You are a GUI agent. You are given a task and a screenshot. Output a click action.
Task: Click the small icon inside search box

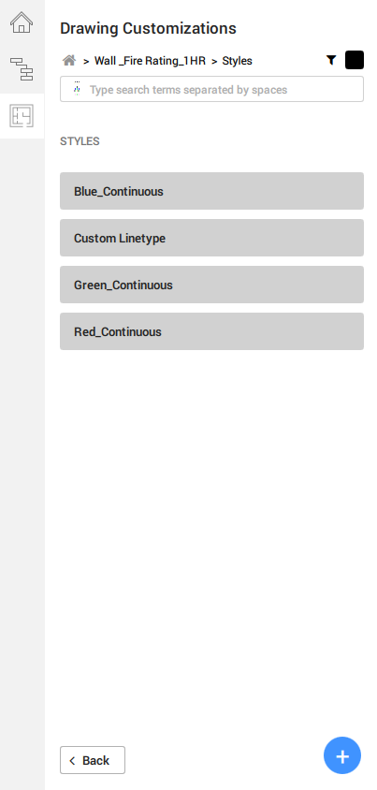77,89
